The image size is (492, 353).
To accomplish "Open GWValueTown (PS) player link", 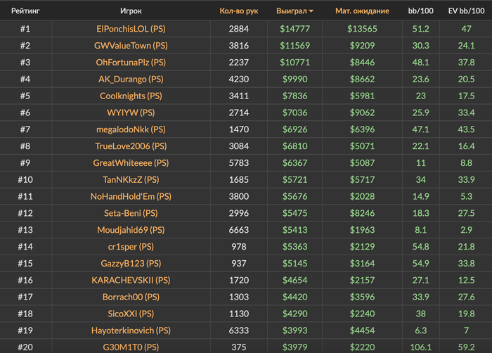I will point(131,46).
